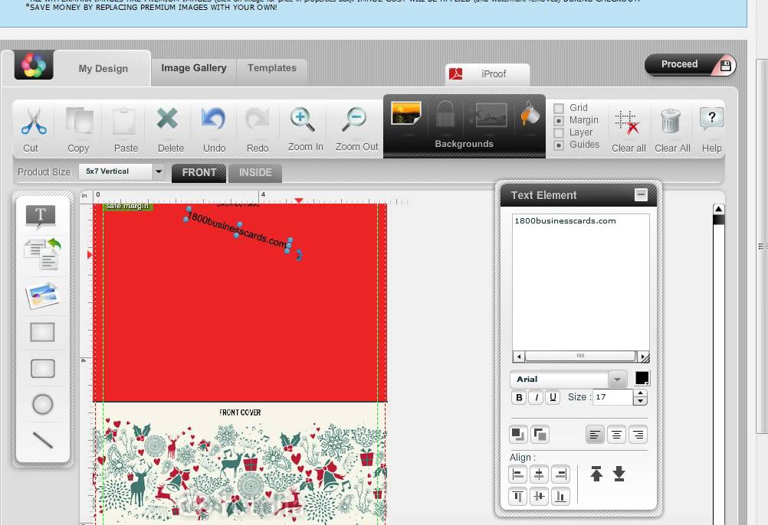Click the lock background icon
Viewport: 768px width, 525px height.
[x=445, y=116]
